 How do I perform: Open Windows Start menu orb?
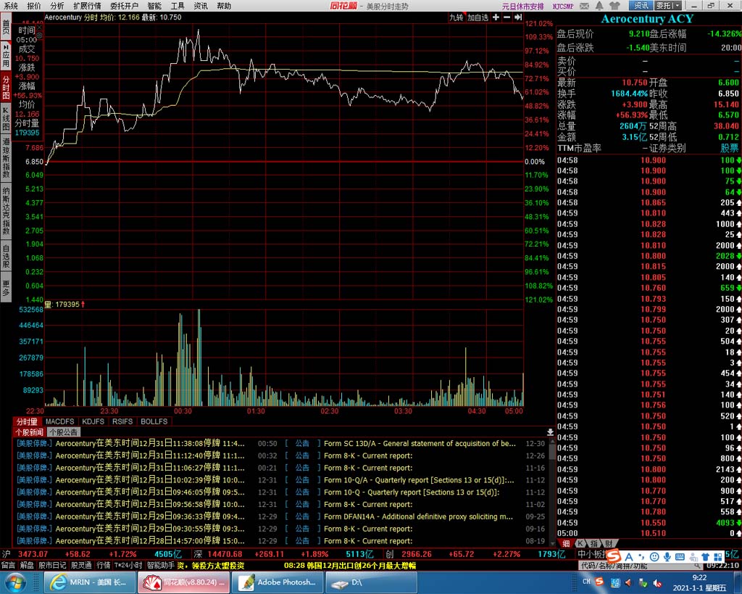[x=16, y=582]
